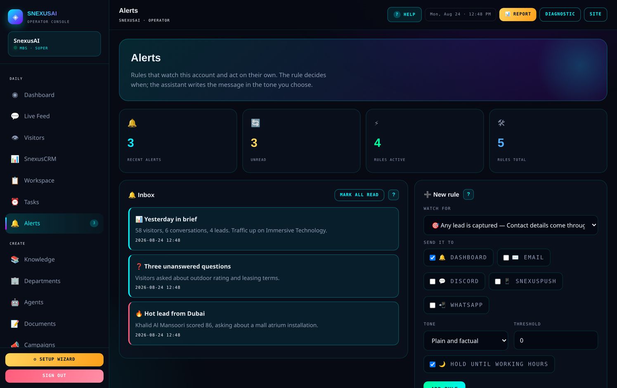Open the Agents section

(x=54, y=303)
